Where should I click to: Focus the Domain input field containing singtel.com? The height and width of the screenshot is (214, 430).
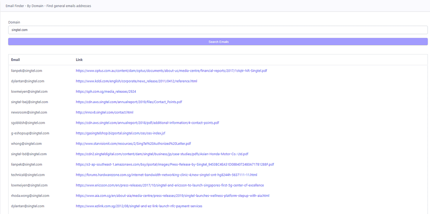(218, 30)
